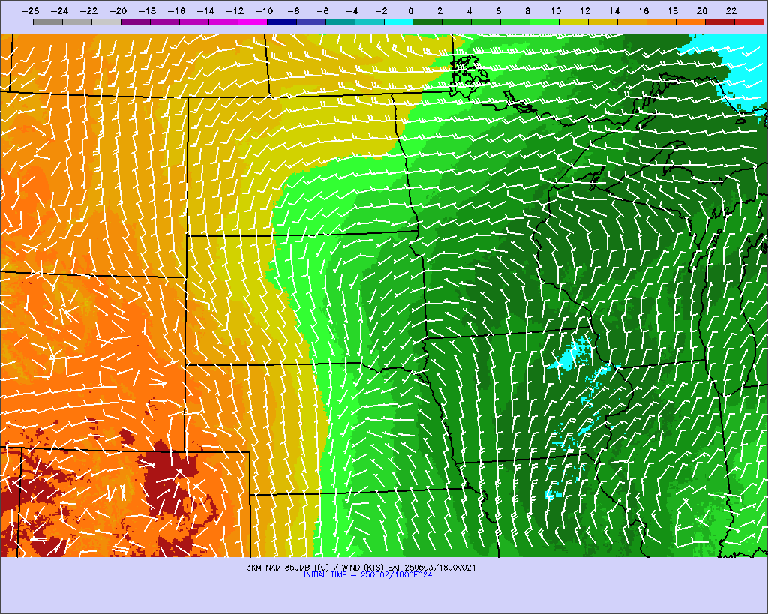Select the magenta swatch between -14 and -12
Image resolution: width=768 pixels, height=614 pixels.
pyautogui.click(x=223, y=22)
